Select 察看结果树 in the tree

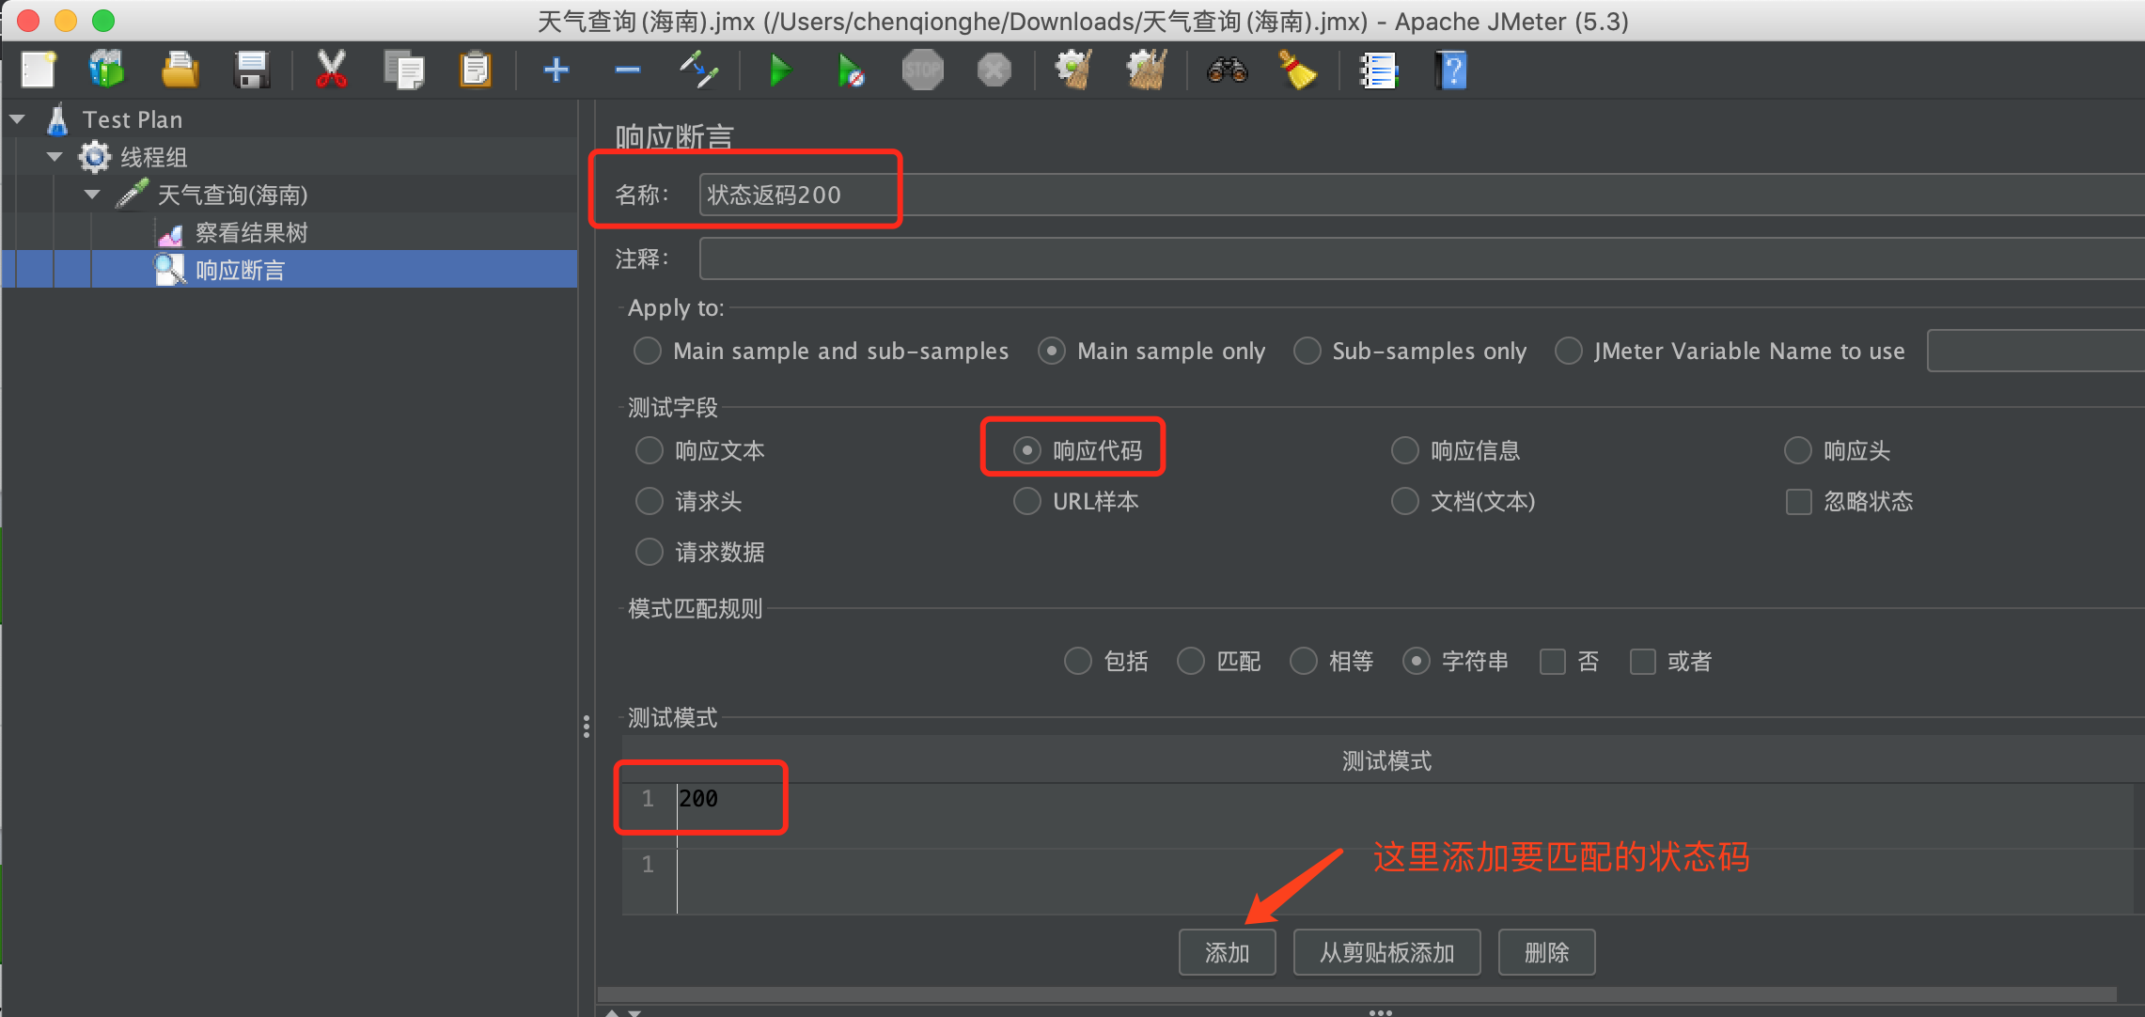tap(250, 233)
